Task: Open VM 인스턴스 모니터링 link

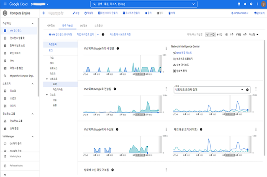Action: coord(60,35)
